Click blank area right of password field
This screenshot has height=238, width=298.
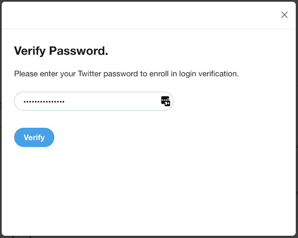[233, 101]
